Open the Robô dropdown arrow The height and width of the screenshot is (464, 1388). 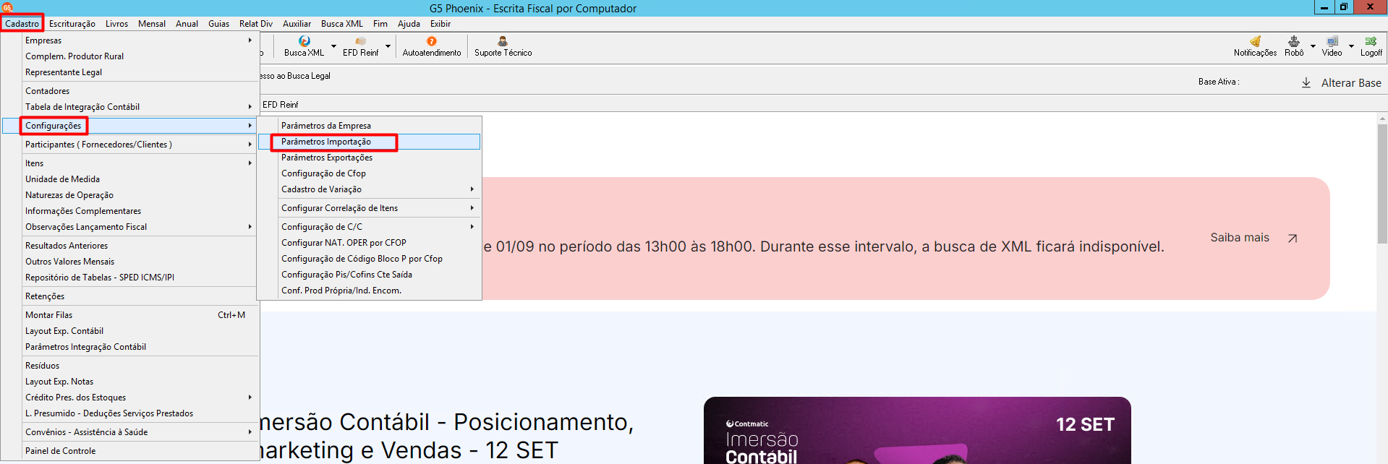1313,46
